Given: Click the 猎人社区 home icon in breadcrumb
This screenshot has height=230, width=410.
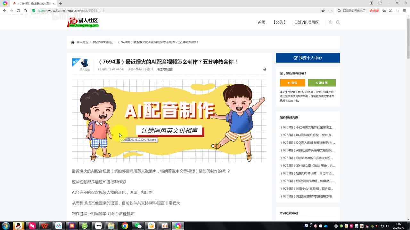Looking at the screenshot, I should pos(73,42).
